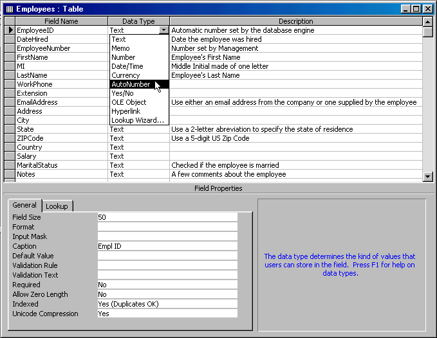Click the Employees table window icon

pos(9,9)
